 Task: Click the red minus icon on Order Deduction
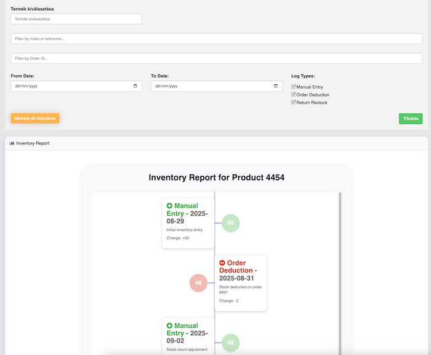(x=222, y=263)
